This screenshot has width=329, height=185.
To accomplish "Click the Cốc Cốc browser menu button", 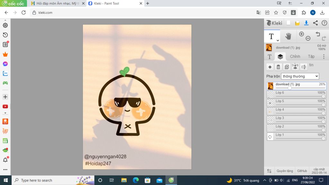I will click(x=13, y=3).
